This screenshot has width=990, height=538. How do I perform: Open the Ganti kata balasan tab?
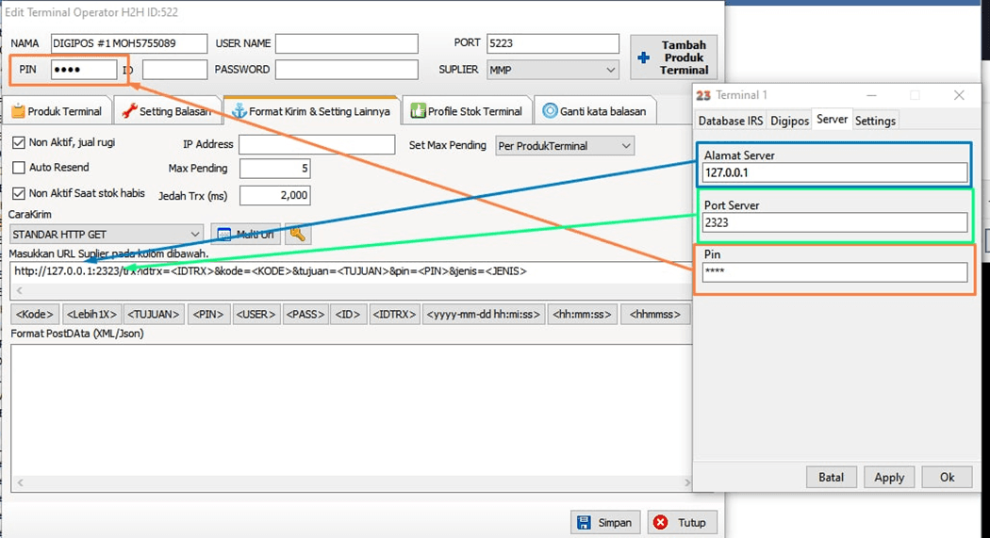coord(595,111)
